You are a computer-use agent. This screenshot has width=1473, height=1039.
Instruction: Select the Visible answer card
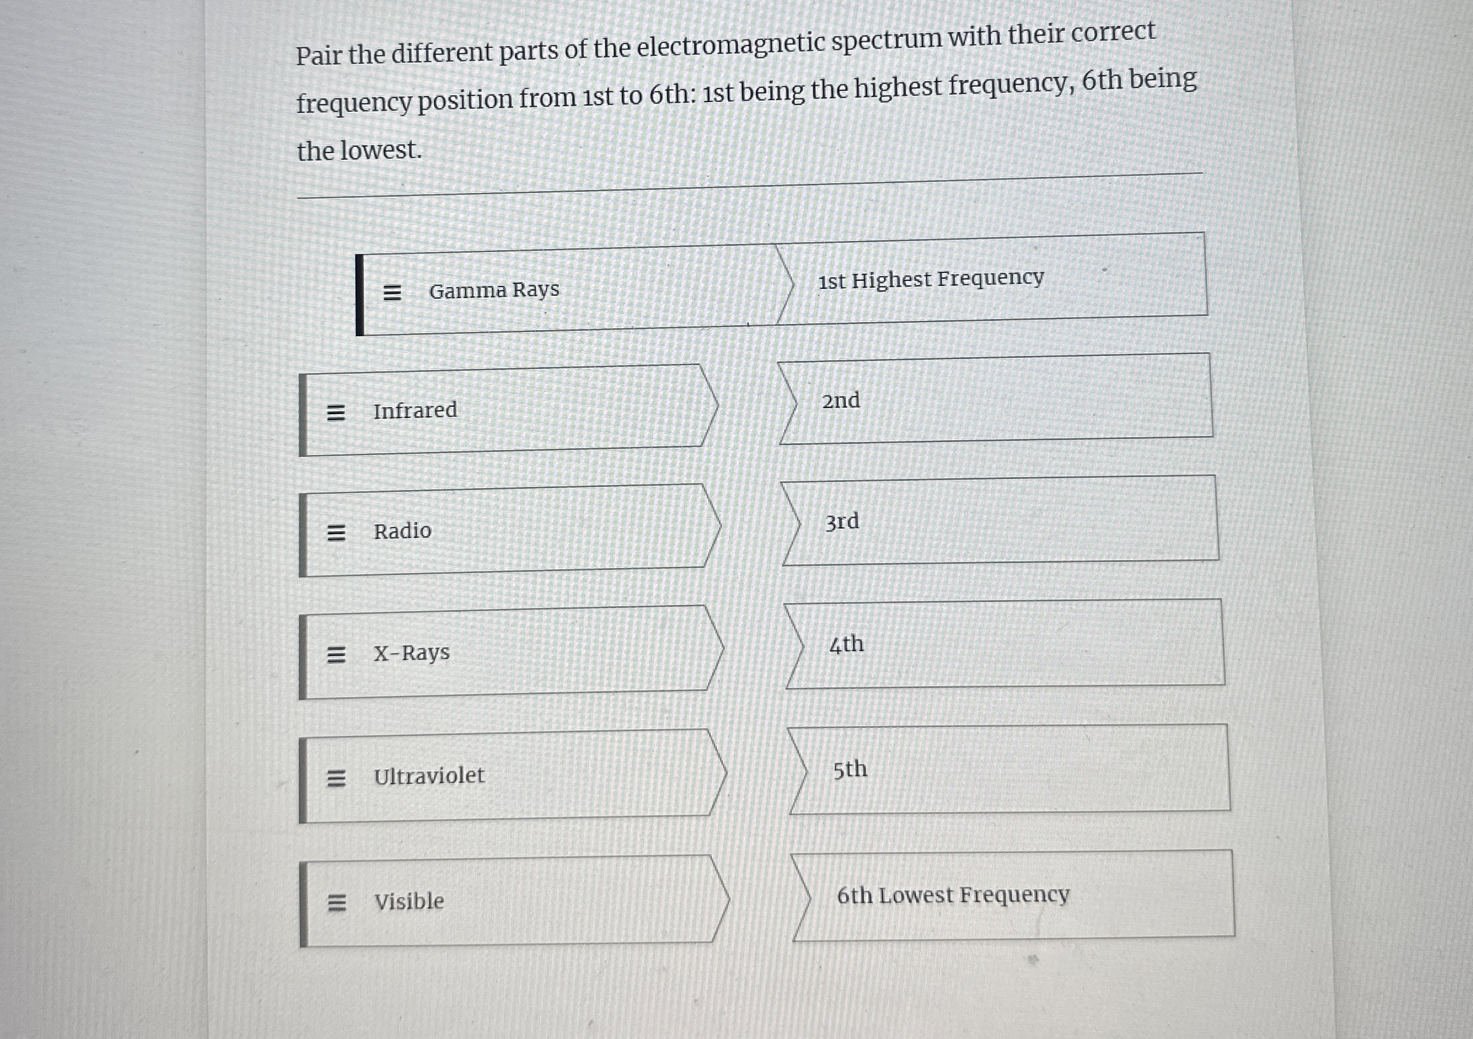513,903
